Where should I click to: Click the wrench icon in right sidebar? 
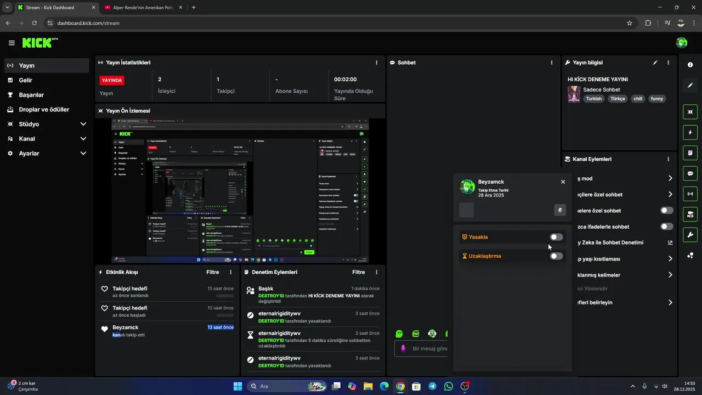pos(690,235)
